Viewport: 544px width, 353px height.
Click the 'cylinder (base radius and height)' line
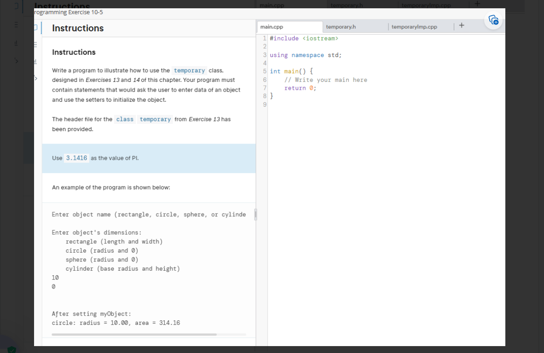(122, 269)
